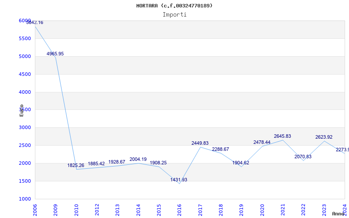Select the 2645.83 data label

282,136
